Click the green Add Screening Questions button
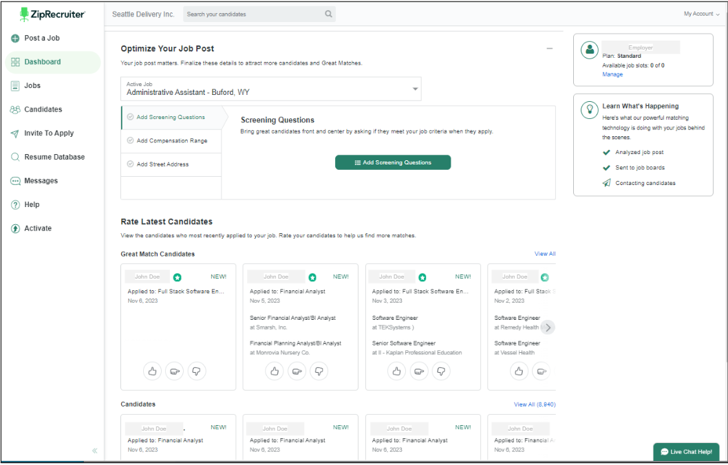 click(393, 162)
